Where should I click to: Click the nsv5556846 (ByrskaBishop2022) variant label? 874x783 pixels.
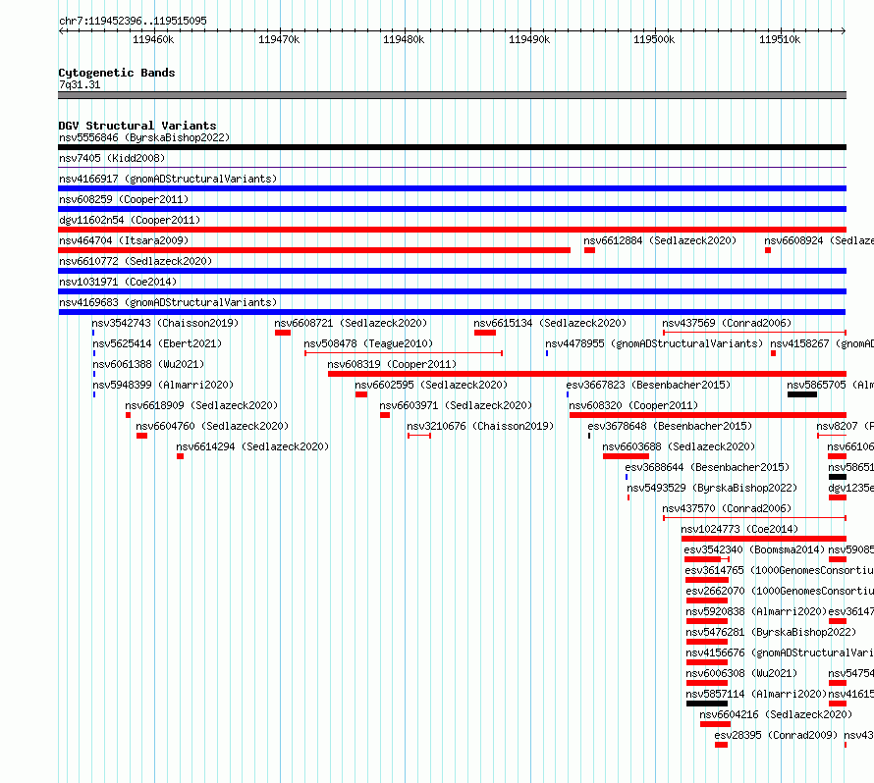(144, 137)
